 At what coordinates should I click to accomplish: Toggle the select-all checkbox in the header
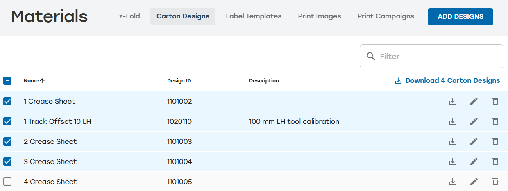point(7,81)
